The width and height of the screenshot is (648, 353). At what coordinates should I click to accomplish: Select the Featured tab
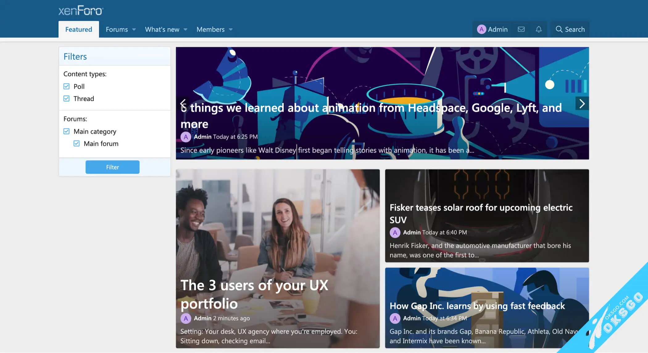(79, 29)
